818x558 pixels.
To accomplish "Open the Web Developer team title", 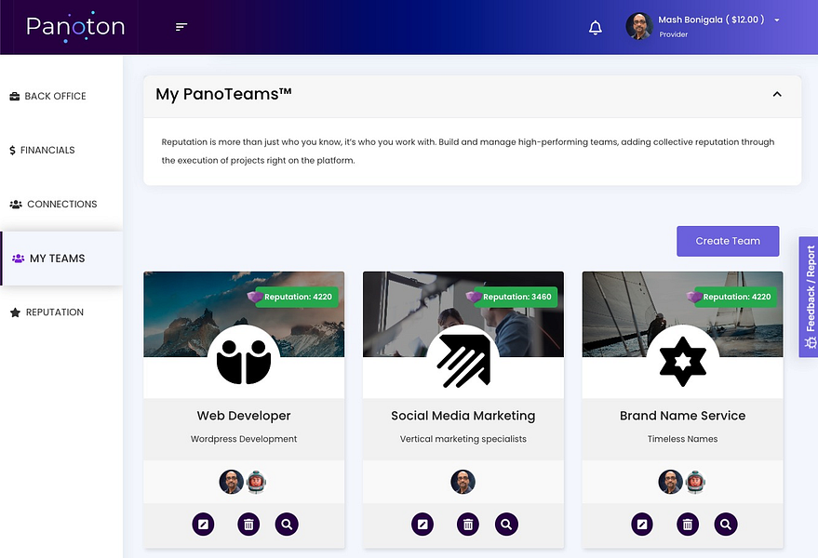I will pyautogui.click(x=244, y=416).
